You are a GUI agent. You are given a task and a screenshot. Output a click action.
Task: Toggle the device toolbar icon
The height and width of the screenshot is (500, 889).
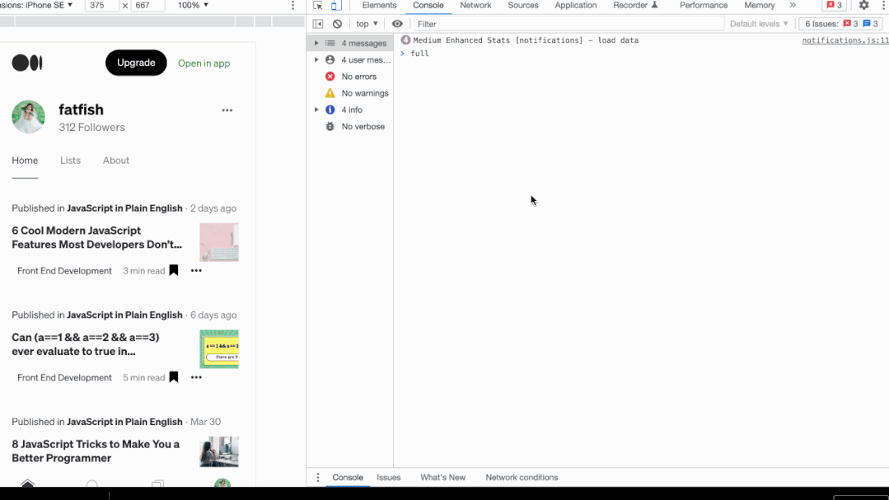point(336,6)
